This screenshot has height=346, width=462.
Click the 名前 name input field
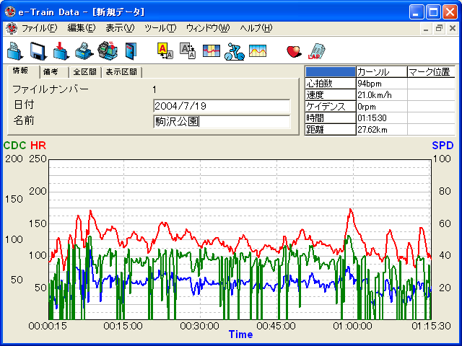(222, 121)
